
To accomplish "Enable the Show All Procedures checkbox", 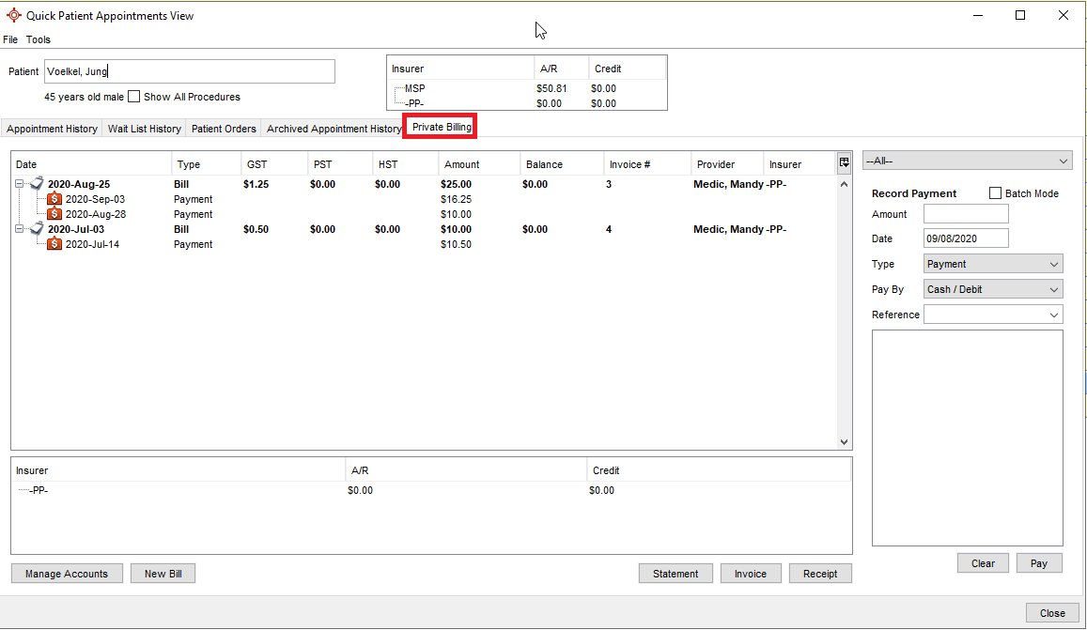I will [133, 97].
